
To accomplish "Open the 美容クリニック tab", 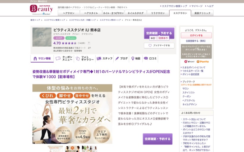I will [202, 13].
